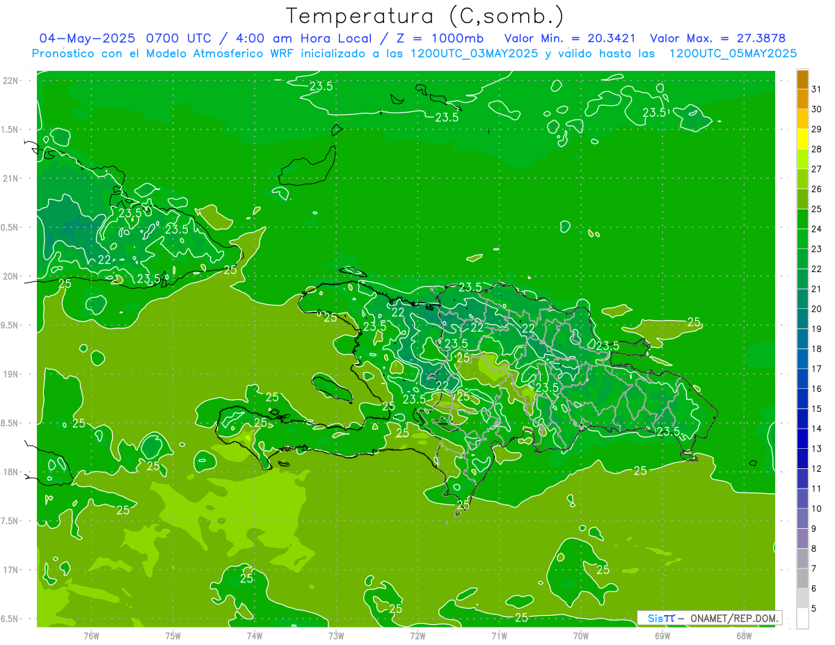Click the '10' label on the color scale
This screenshot has height=645, width=835.
[816, 509]
